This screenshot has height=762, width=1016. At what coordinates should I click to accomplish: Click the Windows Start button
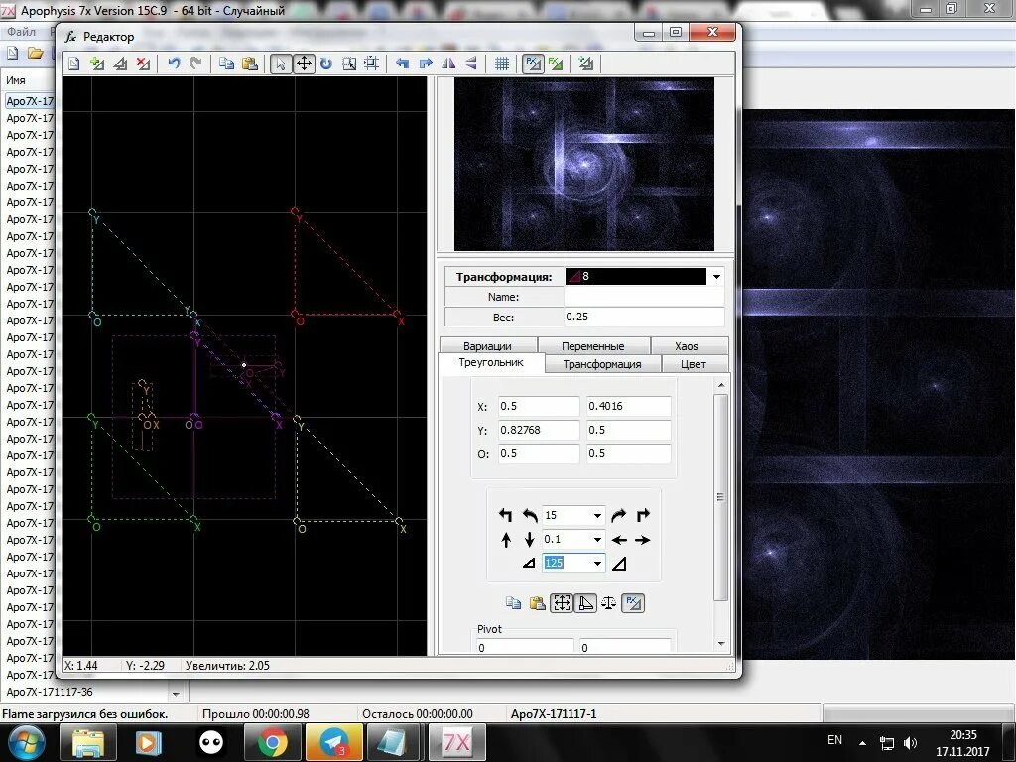26,742
